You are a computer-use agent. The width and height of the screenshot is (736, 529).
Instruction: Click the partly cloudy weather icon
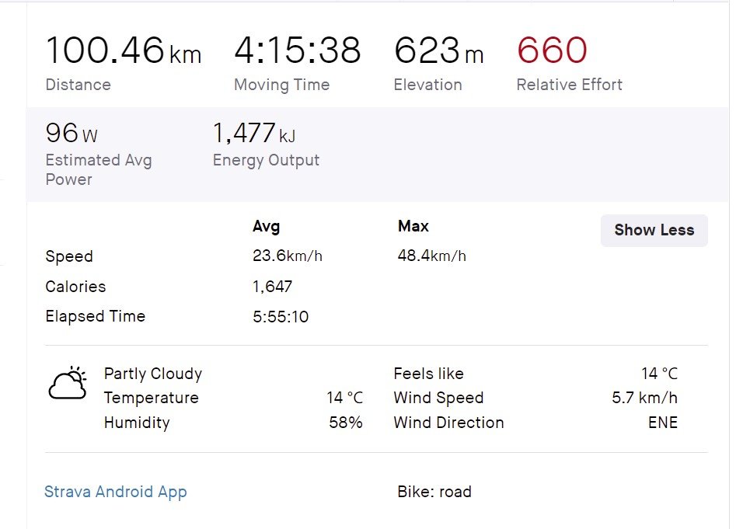[68, 383]
